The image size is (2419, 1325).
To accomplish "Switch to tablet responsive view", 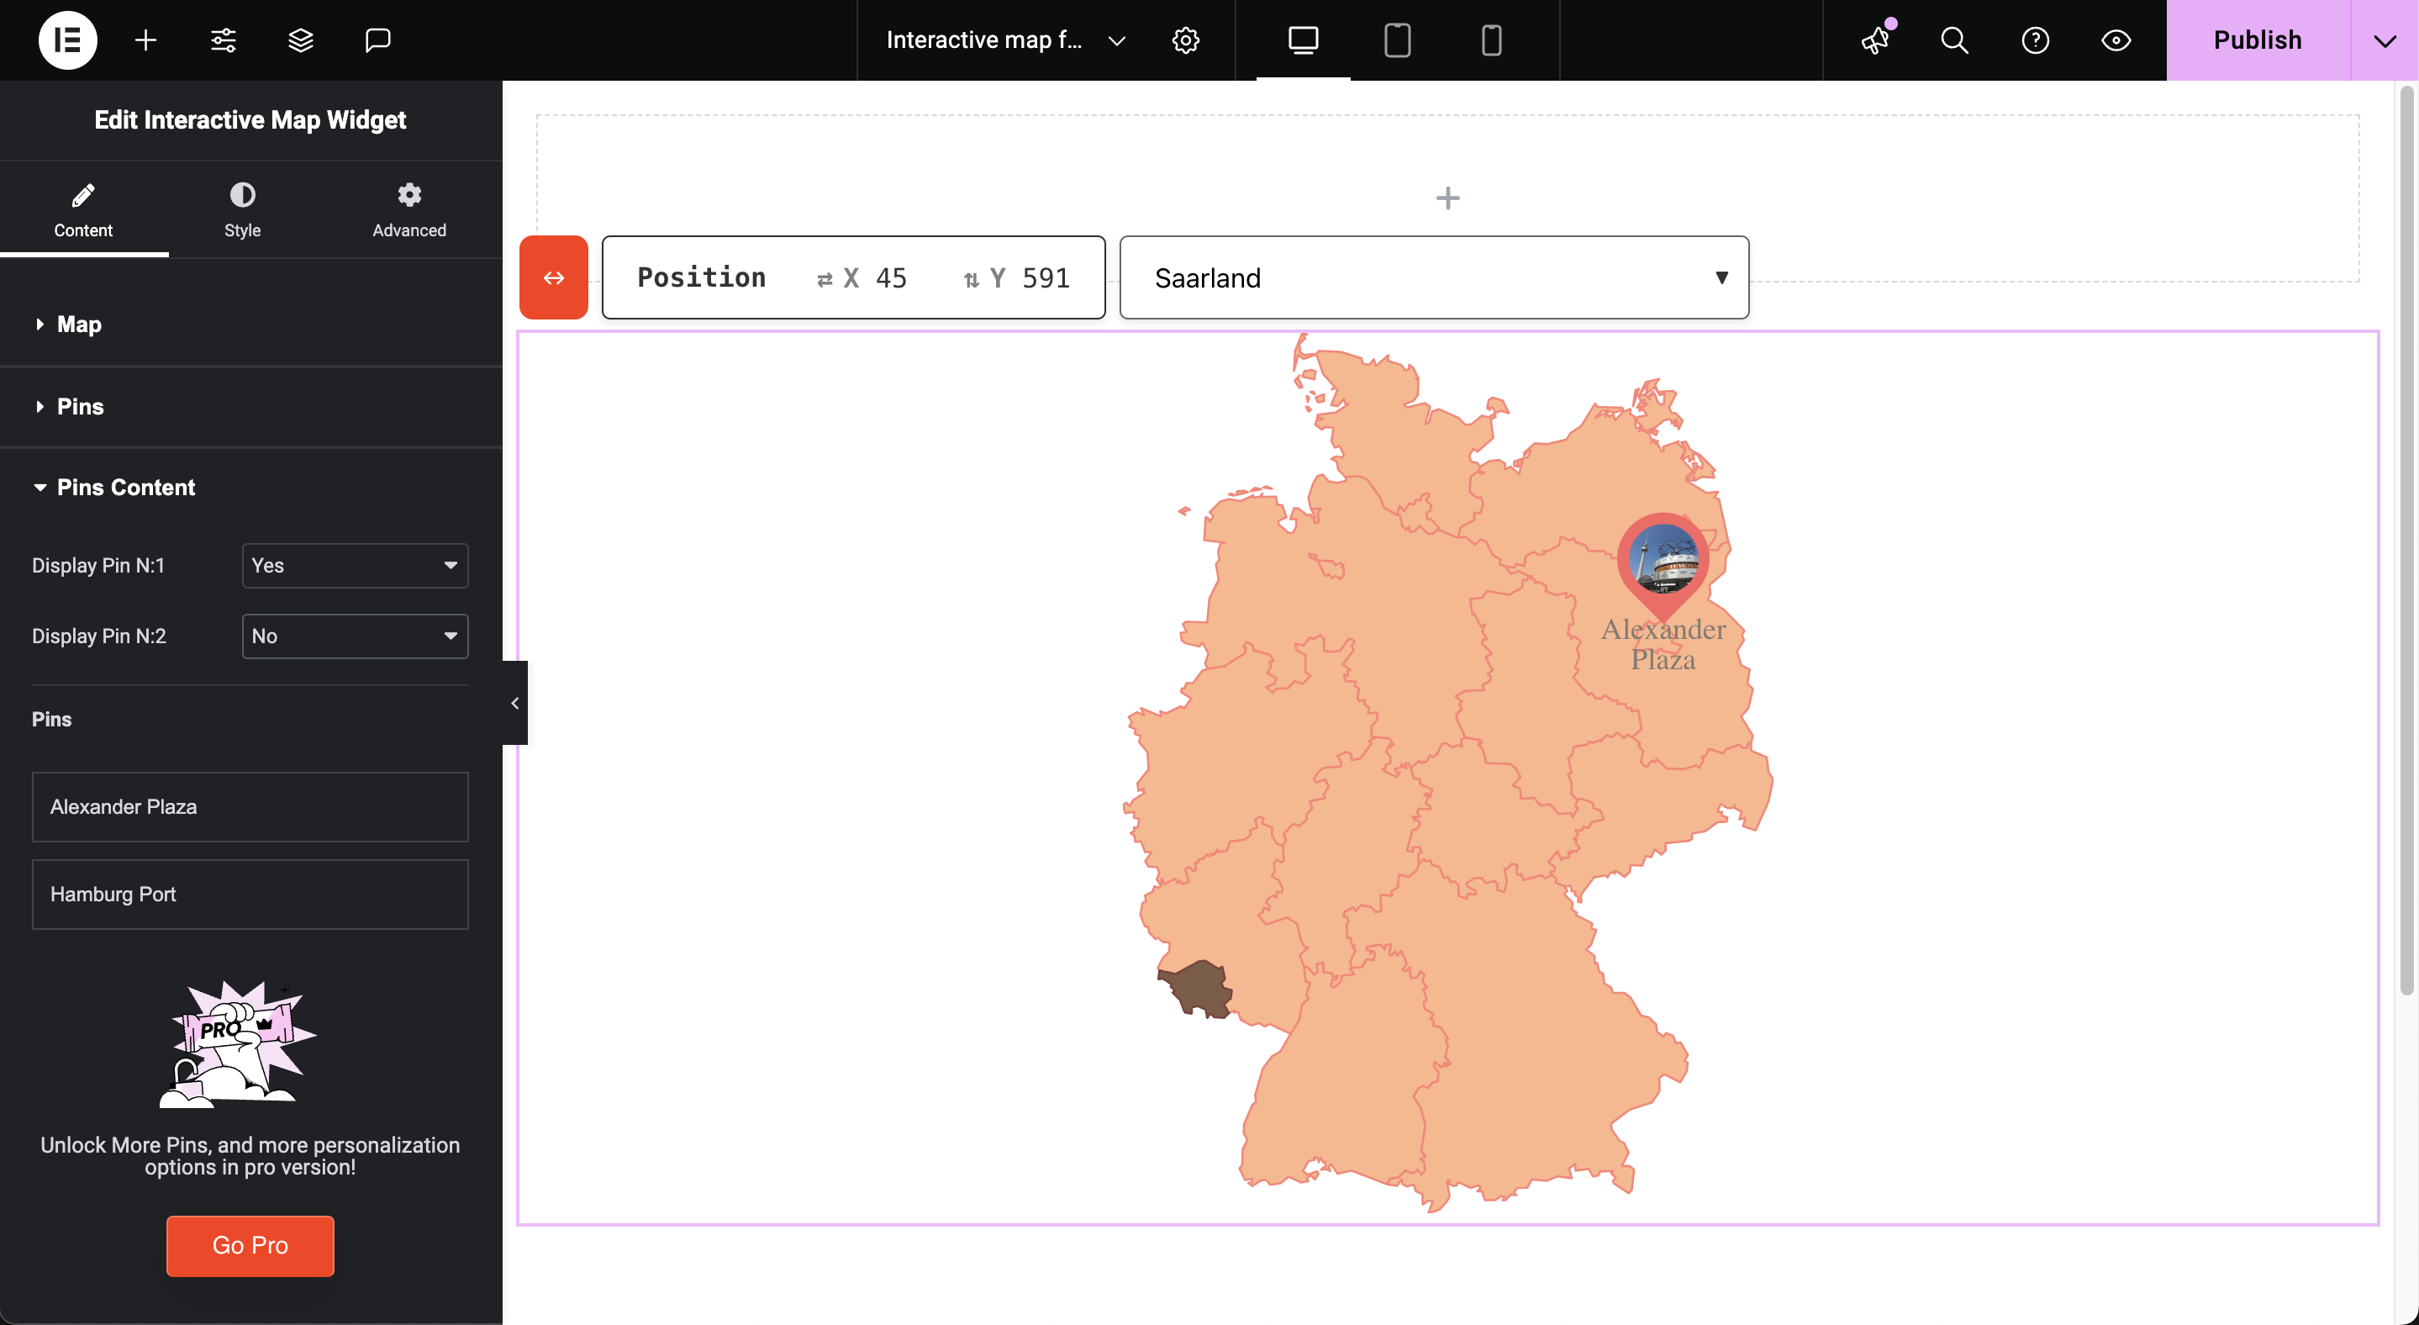I will click(1397, 40).
